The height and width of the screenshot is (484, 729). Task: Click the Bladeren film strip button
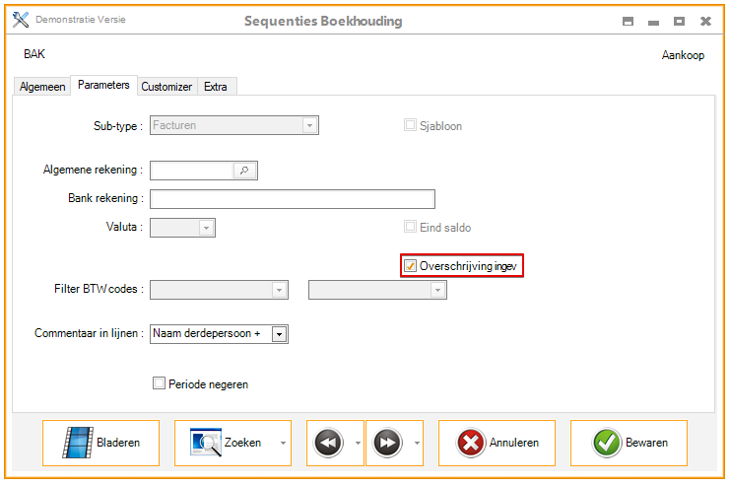[100, 443]
